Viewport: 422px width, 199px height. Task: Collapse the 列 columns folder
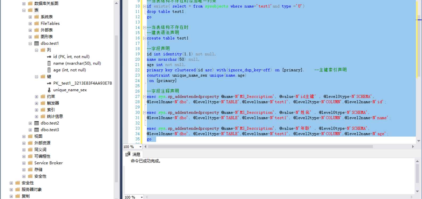coord(37,50)
